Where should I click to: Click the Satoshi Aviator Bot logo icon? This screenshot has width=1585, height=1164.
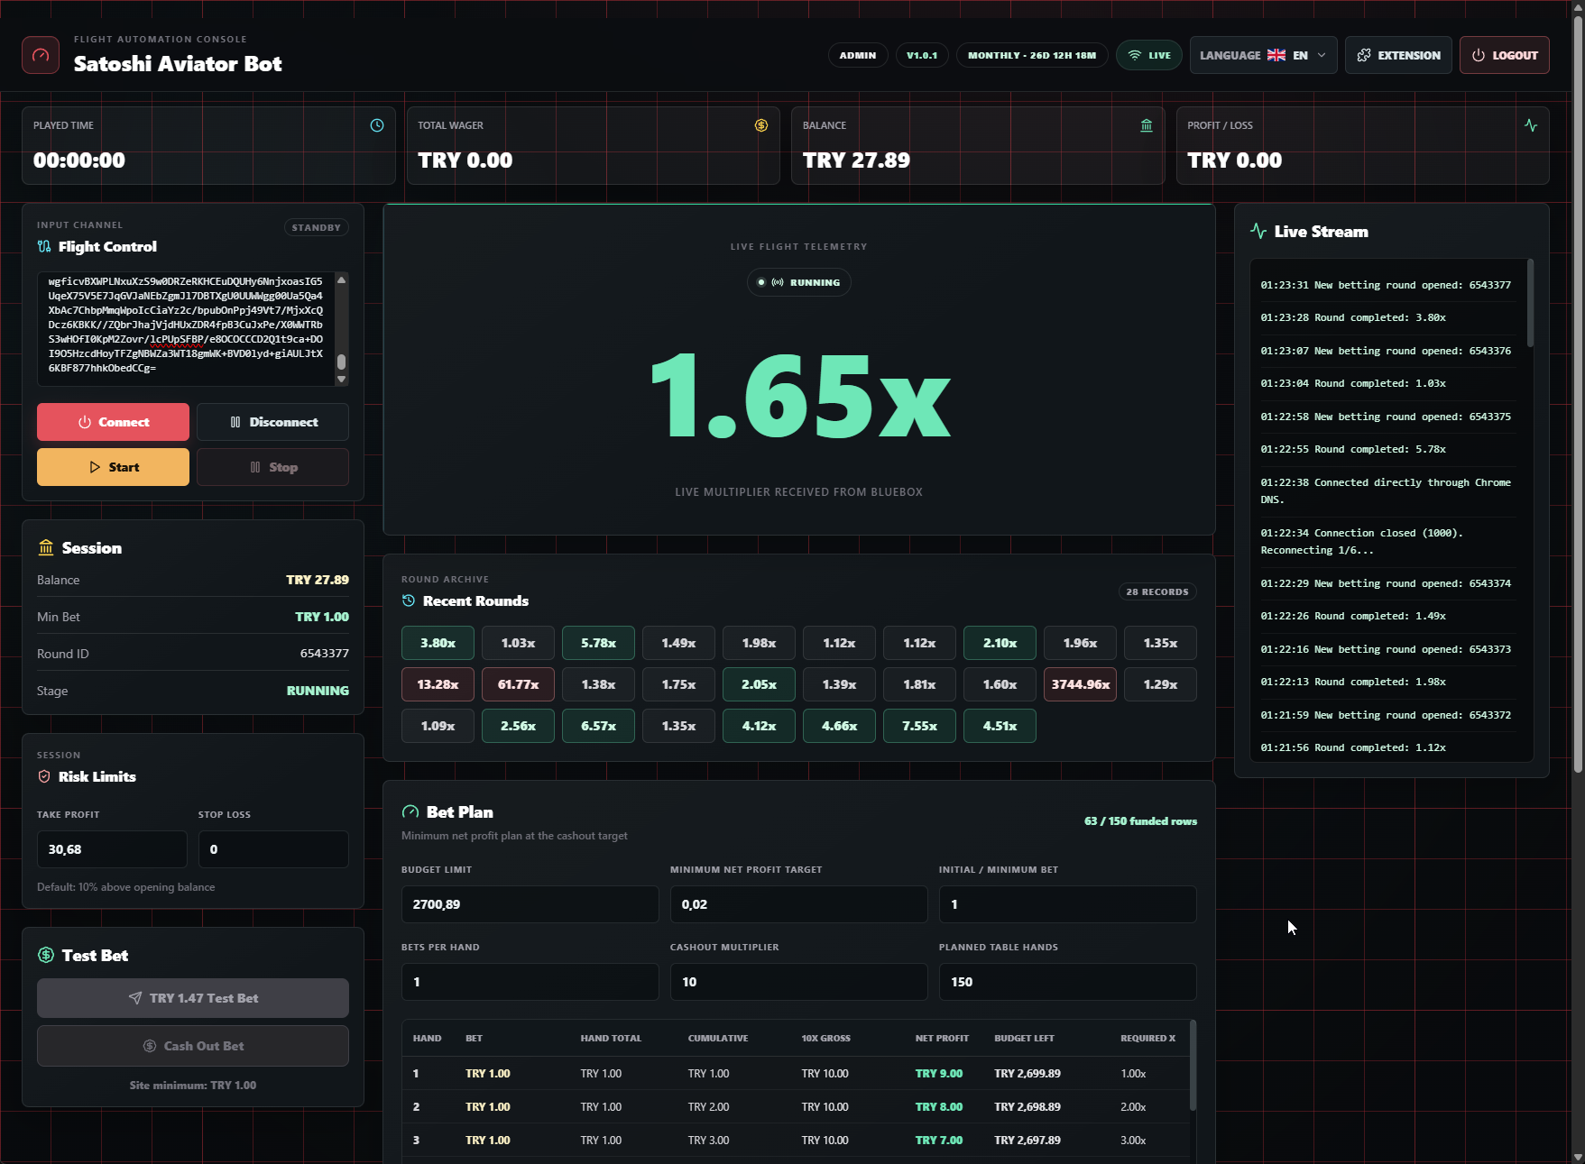41,55
